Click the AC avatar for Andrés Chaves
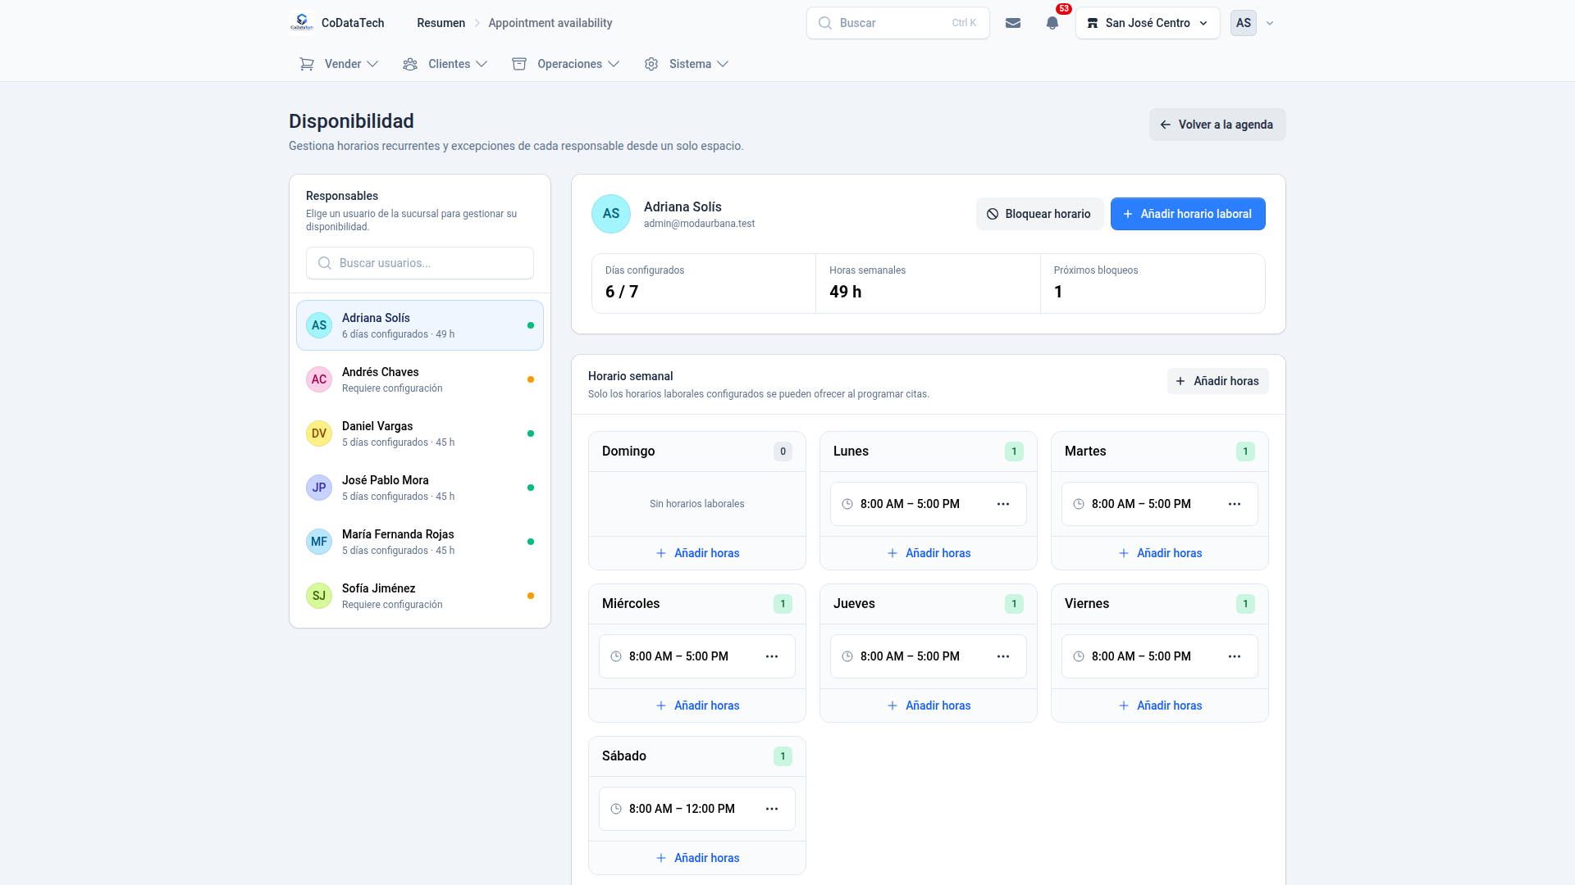The width and height of the screenshot is (1575, 885). [319, 379]
